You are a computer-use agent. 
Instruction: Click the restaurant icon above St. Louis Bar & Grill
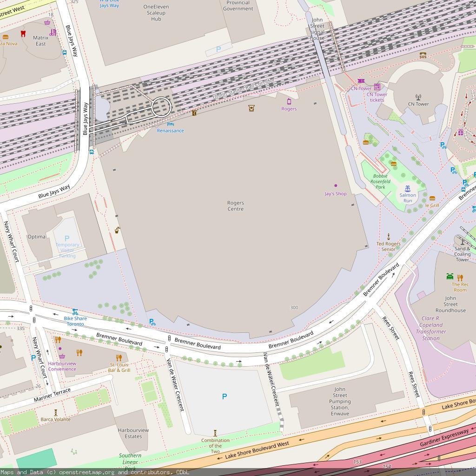tap(119, 358)
